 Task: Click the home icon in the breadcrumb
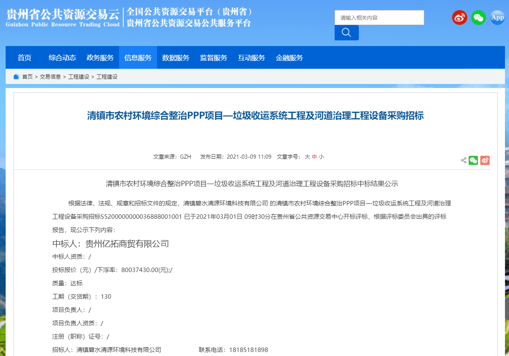pyautogui.click(x=16, y=76)
